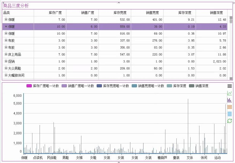Sort by the 库存深度 column header
This screenshot has width=235, height=163.
coord(180,13)
